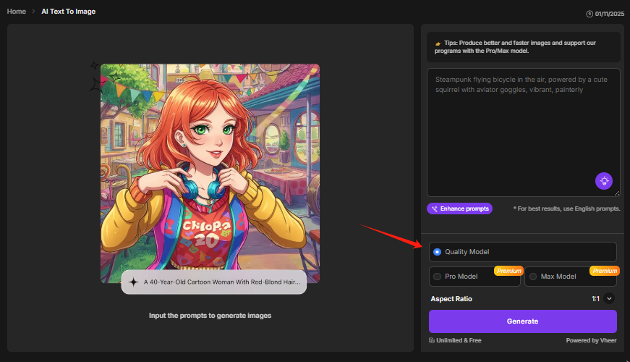
Task: Click the pointing hand icon in Tips banner
Action: coord(438,43)
